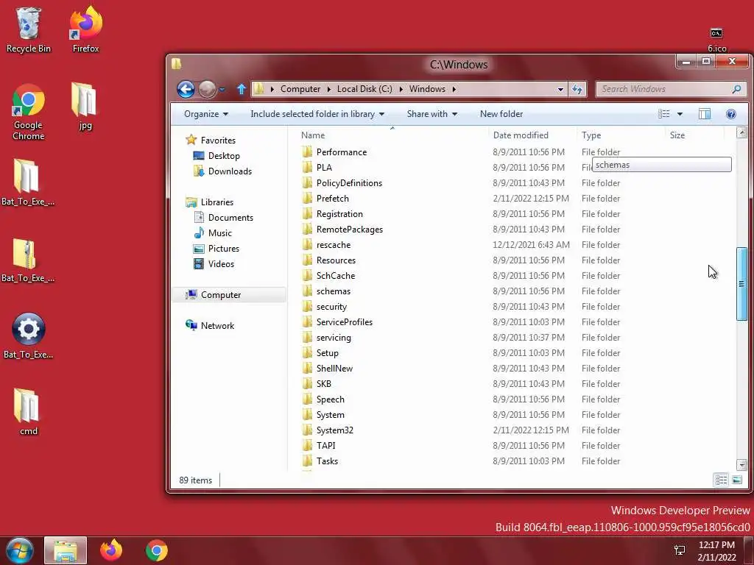Viewport: 754px width, 565px height.
Task: Select the System32 folder icon
Action: point(307,430)
